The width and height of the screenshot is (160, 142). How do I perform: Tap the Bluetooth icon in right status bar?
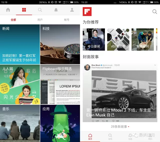coord(129,2)
